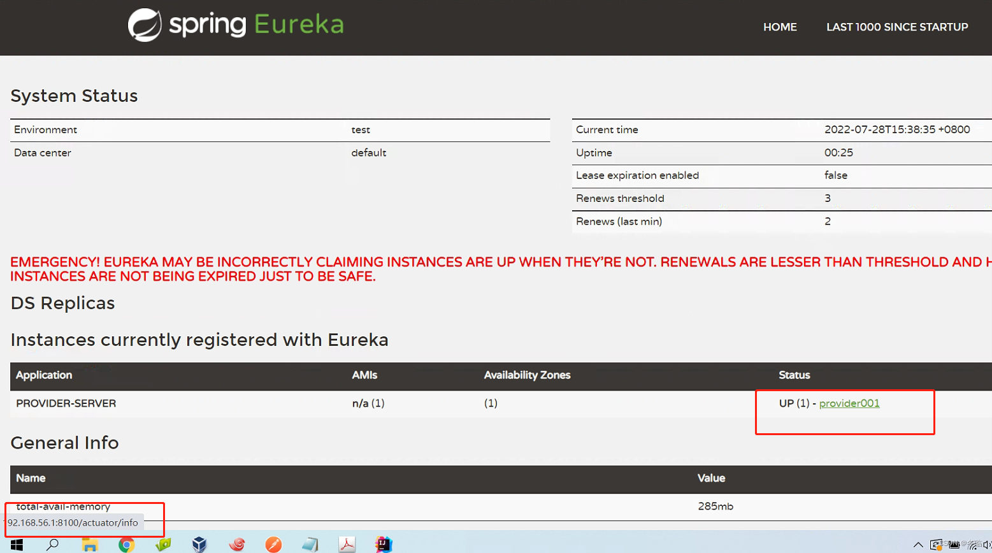Select the lease expiration value 'false'
Image resolution: width=992 pixels, height=553 pixels.
click(836, 175)
